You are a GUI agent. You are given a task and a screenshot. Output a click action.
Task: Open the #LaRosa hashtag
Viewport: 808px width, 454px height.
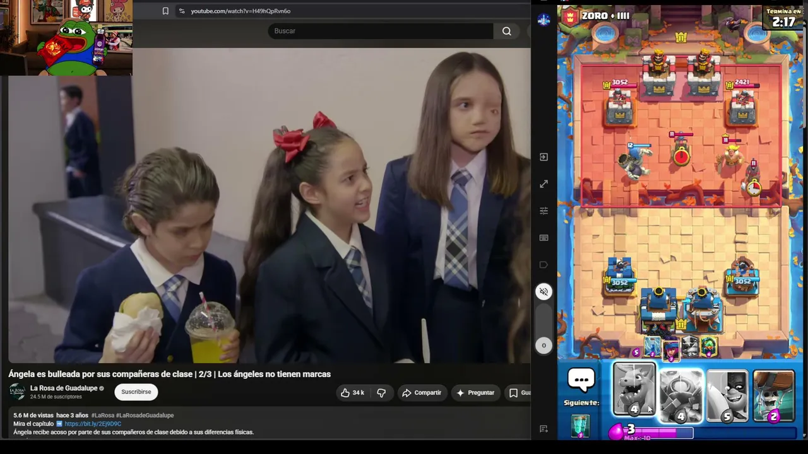click(x=102, y=416)
